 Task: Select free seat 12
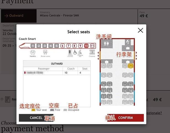131,85
